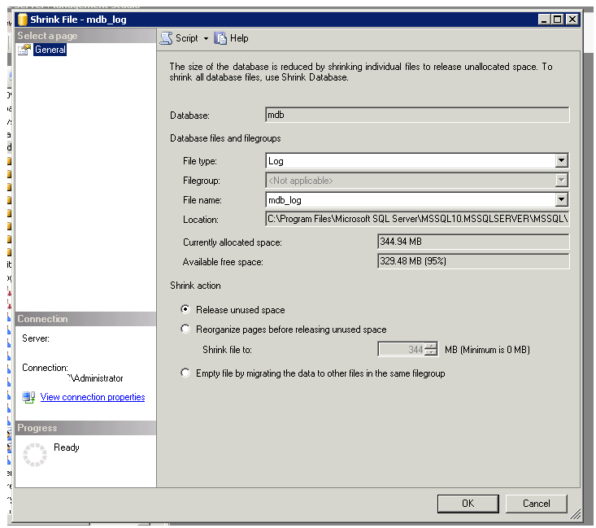Select General in the page list
Viewport: 596px width, 528px height.
pos(50,50)
